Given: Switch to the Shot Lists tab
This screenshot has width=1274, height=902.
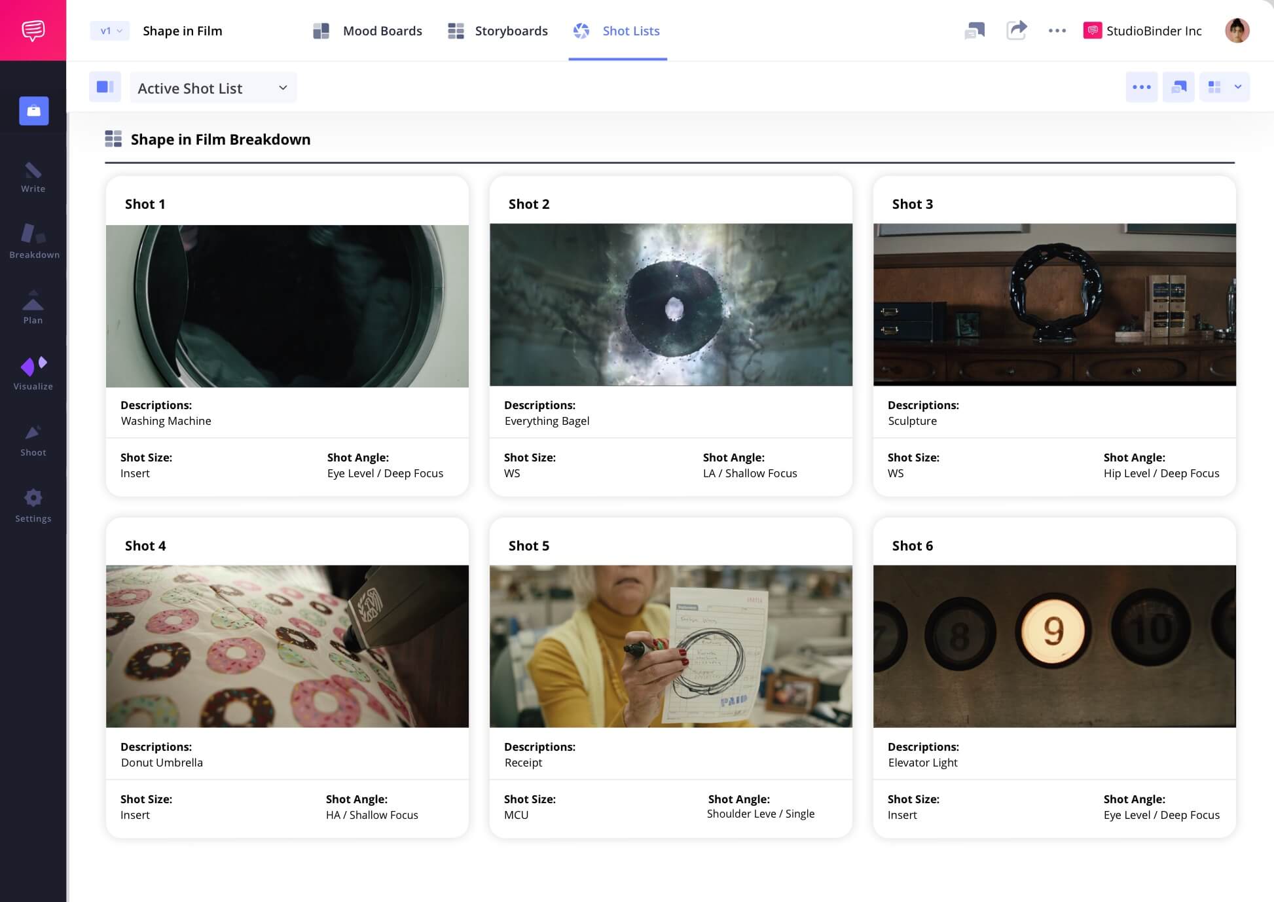Looking at the screenshot, I should (x=630, y=31).
